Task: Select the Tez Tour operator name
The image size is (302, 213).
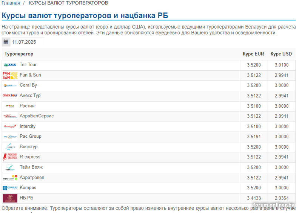Action: [28, 65]
